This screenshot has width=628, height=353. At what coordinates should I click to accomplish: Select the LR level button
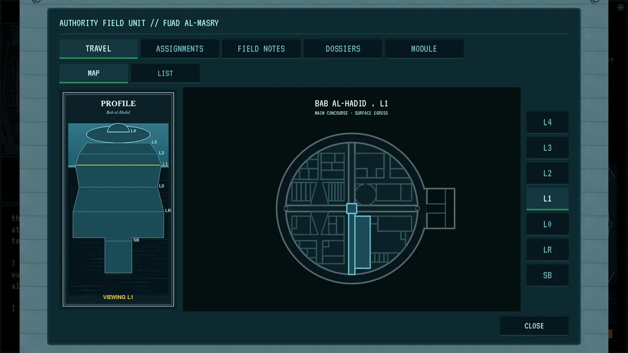click(x=547, y=250)
